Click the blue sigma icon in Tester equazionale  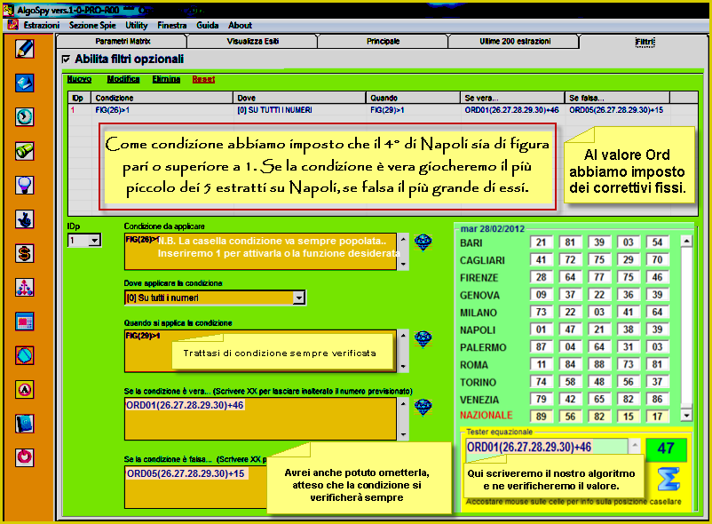668,479
